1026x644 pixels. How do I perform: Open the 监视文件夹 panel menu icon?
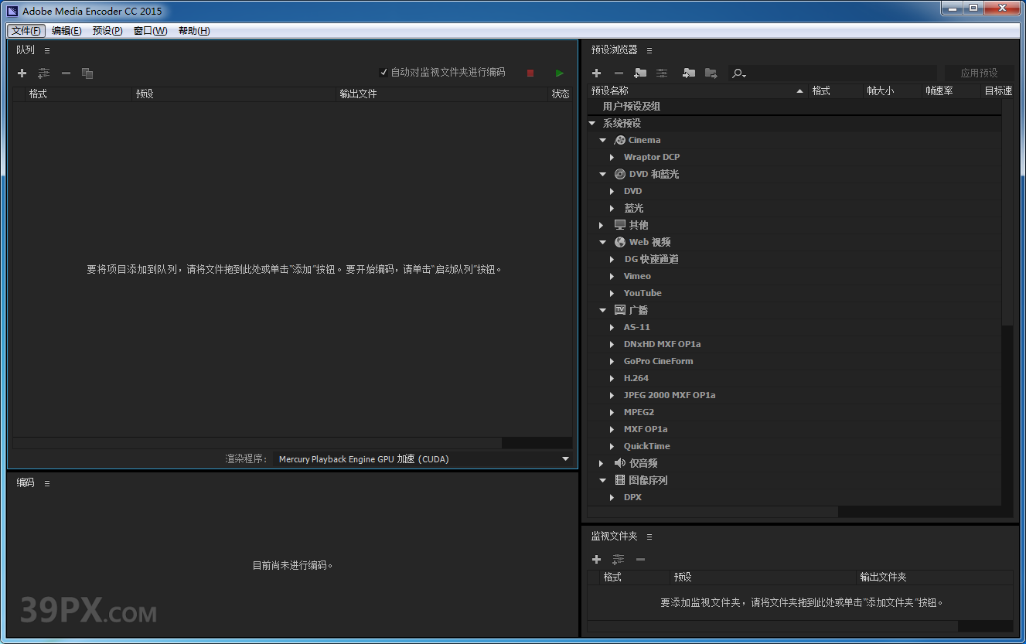[x=649, y=537]
